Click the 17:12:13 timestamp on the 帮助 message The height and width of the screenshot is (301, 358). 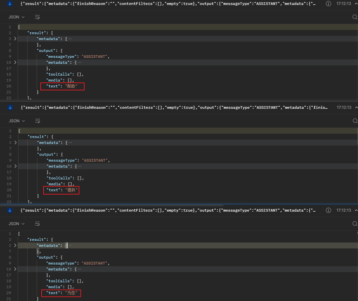[344, 3]
